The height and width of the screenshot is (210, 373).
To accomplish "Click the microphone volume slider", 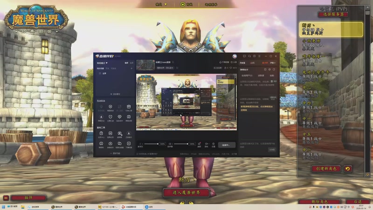I will tap(151, 144).
